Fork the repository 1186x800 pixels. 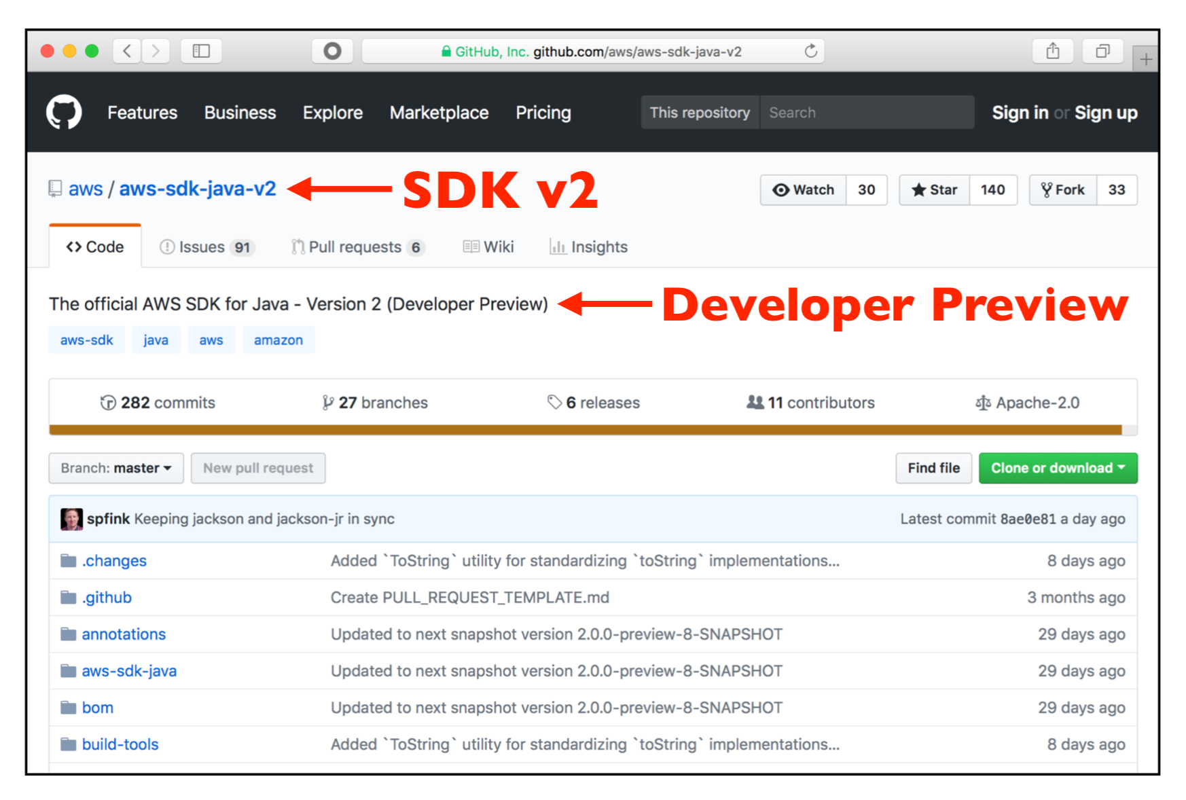pyautogui.click(x=1063, y=189)
